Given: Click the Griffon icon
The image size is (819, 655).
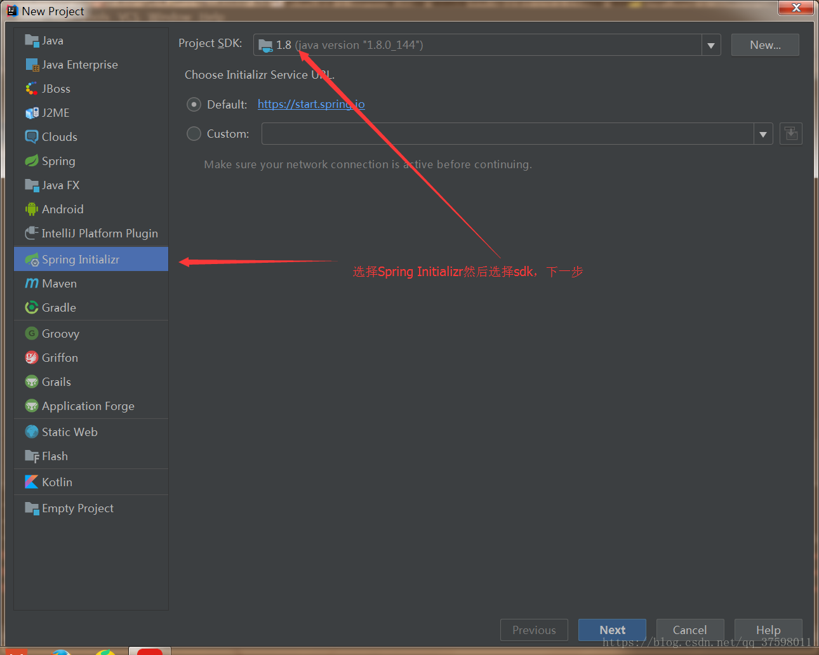Looking at the screenshot, I should pyautogui.click(x=32, y=358).
